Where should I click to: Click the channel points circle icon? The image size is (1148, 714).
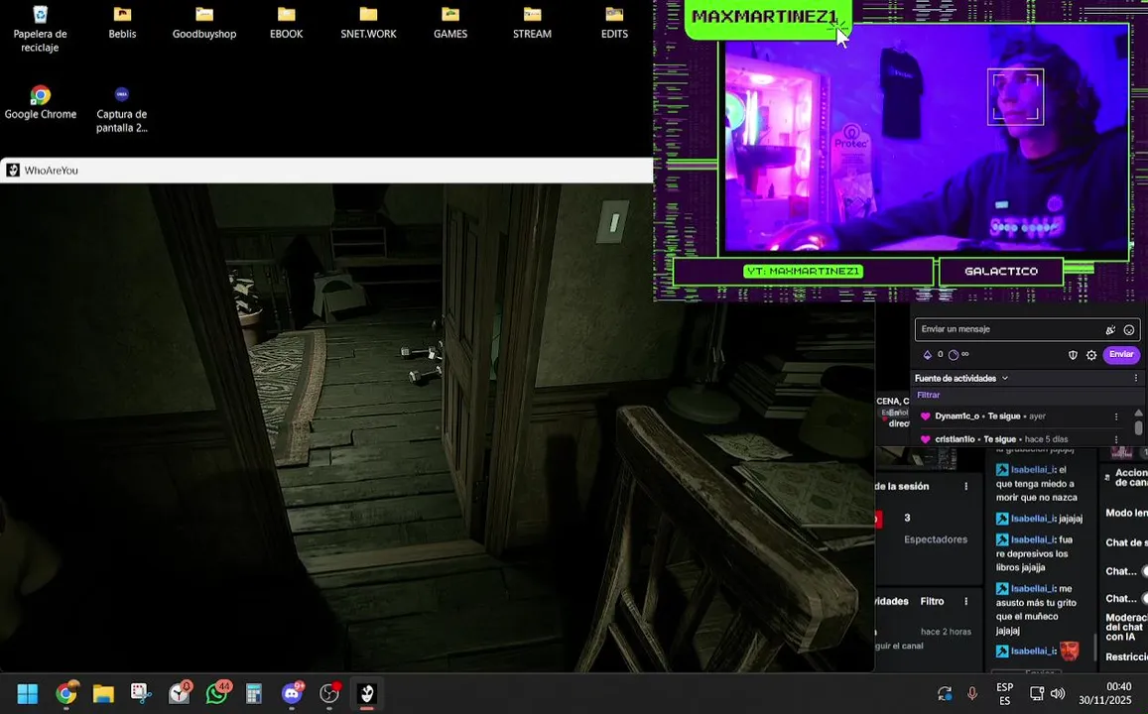[954, 355]
